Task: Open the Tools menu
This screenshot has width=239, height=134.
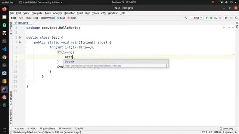Action: [95, 13]
